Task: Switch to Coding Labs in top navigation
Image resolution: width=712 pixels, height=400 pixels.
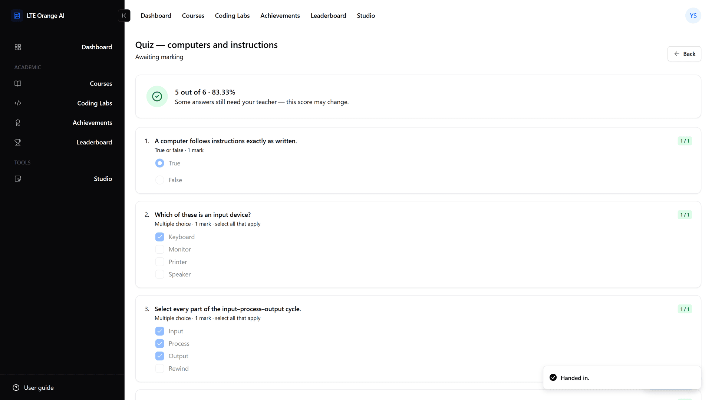Action: (232, 16)
